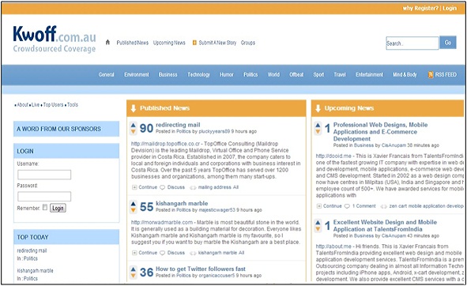Open user majesticwager53 profile
467x286 pixels.
pyautogui.click(x=217, y=210)
